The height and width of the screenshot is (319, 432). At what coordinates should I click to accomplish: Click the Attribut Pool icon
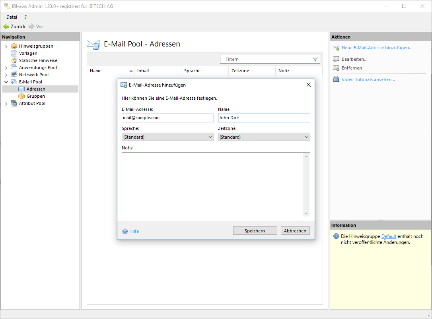[x=14, y=103]
